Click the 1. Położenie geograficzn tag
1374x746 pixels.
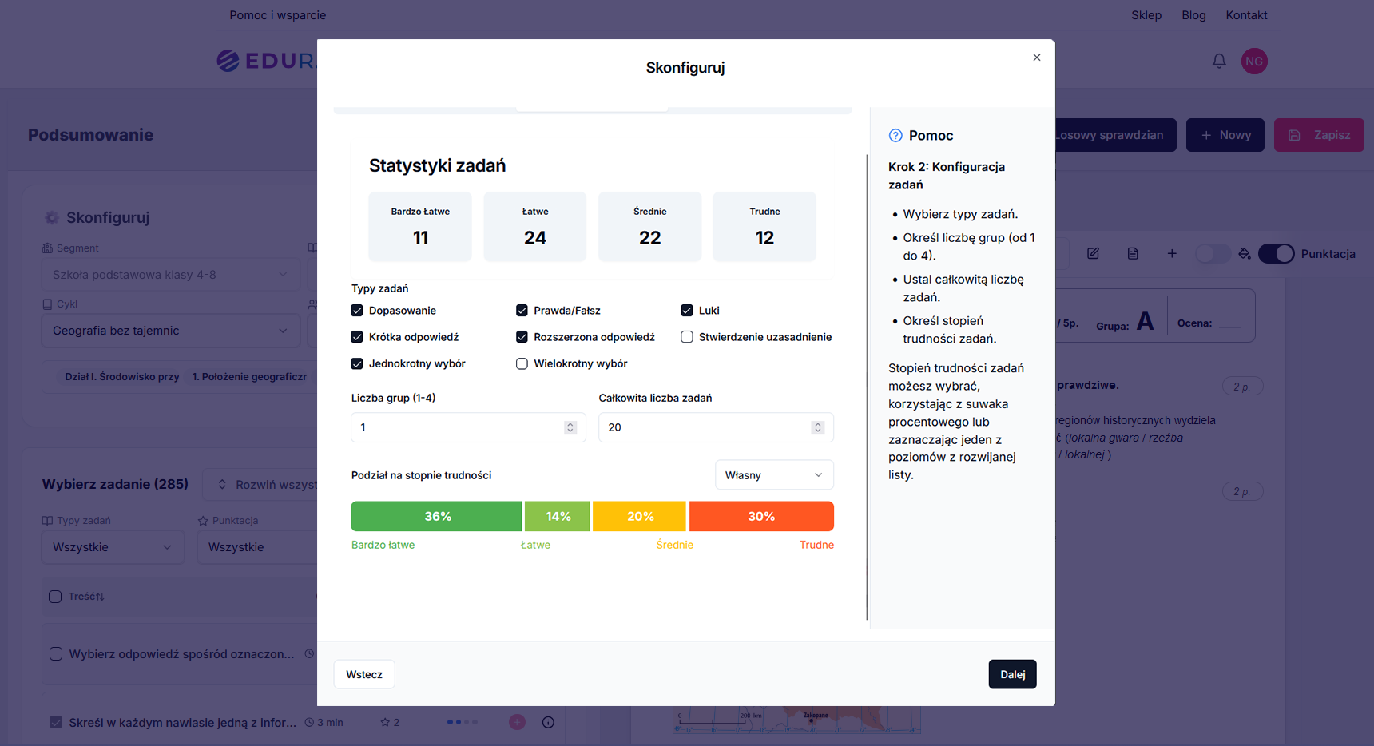tap(249, 377)
